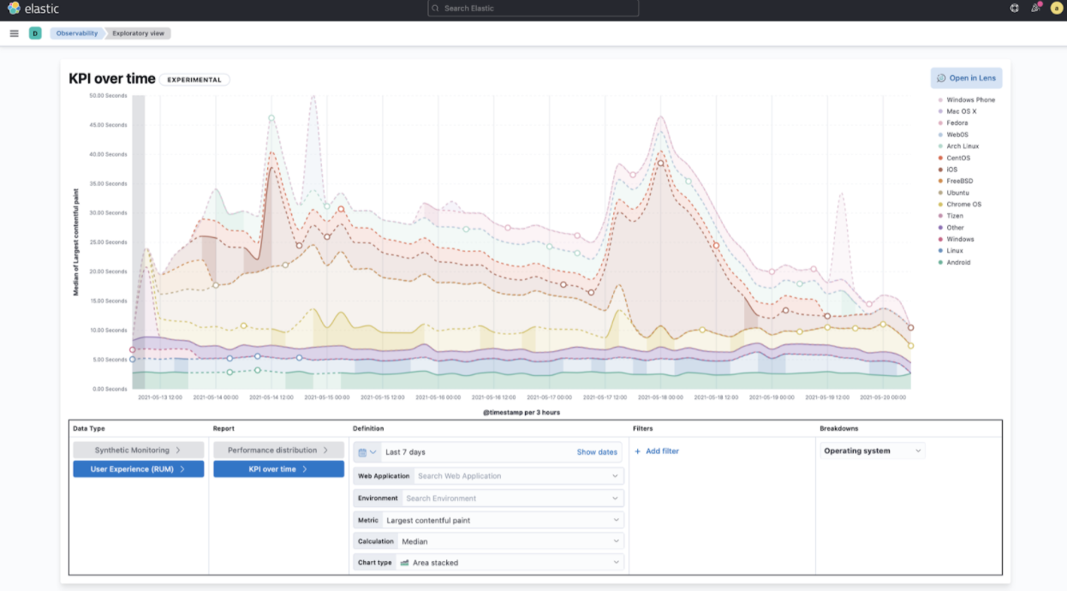
Task: Click the green D space avatar
Action: pos(35,33)
